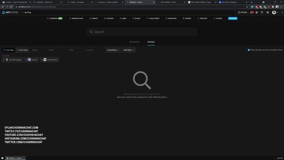The image size is (284, 160).
Task: Open the Challenges section
Action: tap(153, 19)
